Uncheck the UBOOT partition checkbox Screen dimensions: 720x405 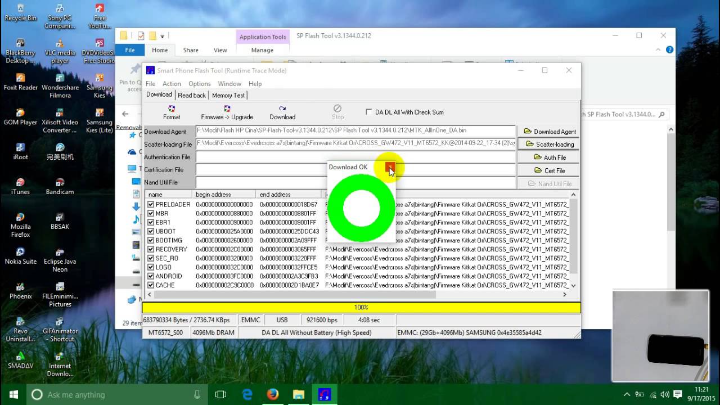click(x=151, y=231)
